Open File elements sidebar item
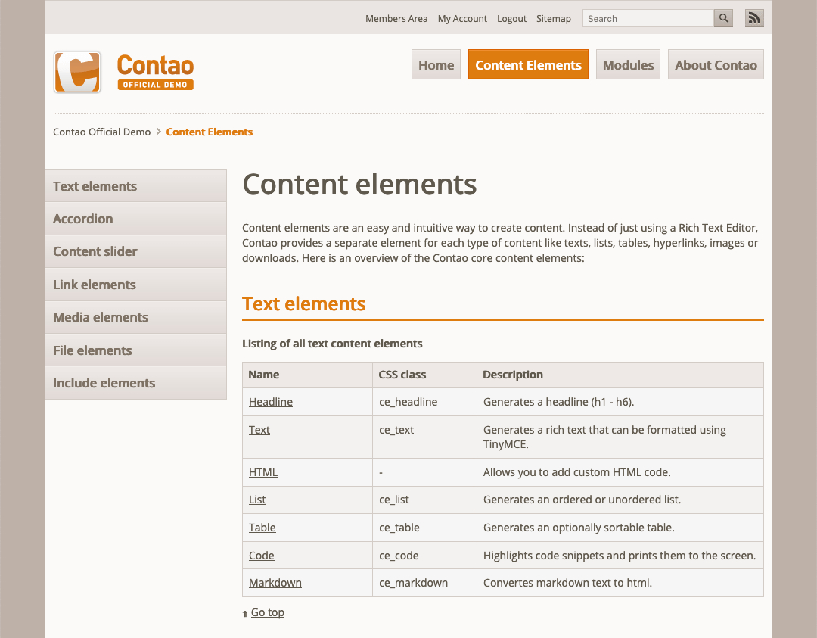Viewport: 817px width, 638px height. pyautogui.click(x=136, y=350)
